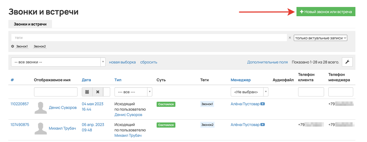The image size is (367, 142).
Task: Sort by the Менеджер column header
Action: (x=241, y=80)
